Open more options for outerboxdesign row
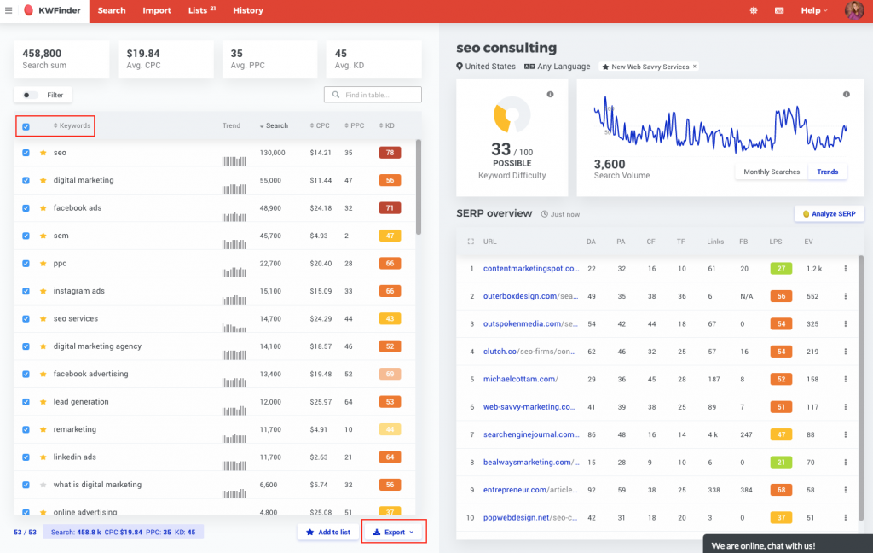The height and width of the screenshot is (553, 873). point(845,297)
